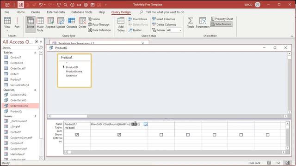
Task: Open the MainMenuF form
Action: tap(18, 154)
